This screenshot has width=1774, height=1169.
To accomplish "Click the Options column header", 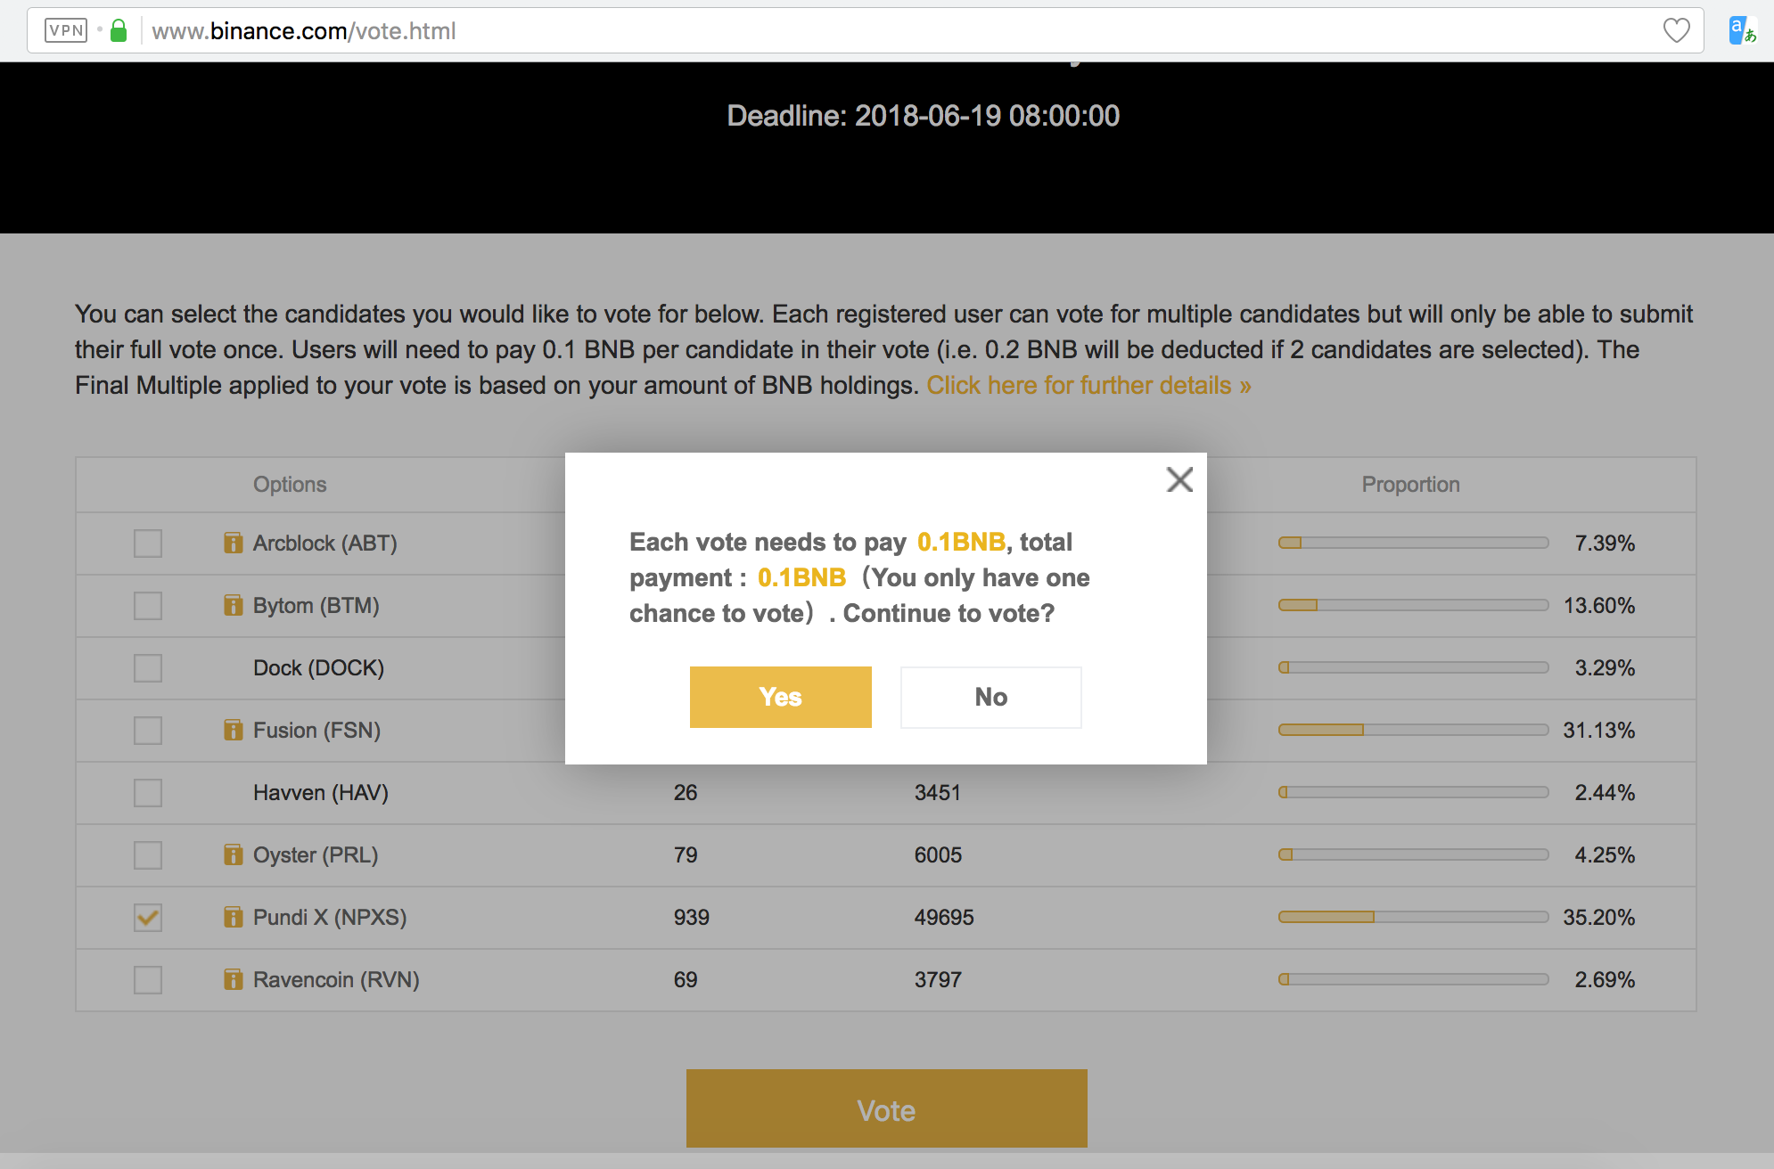I will 290,485.
